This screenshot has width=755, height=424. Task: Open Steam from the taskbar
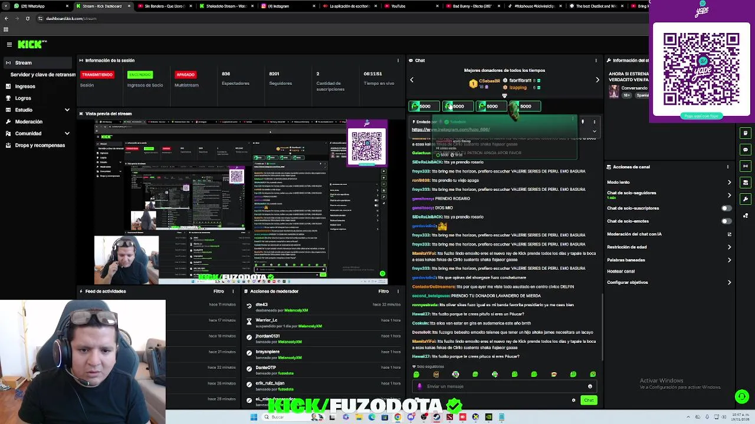[x=436, y=417]
